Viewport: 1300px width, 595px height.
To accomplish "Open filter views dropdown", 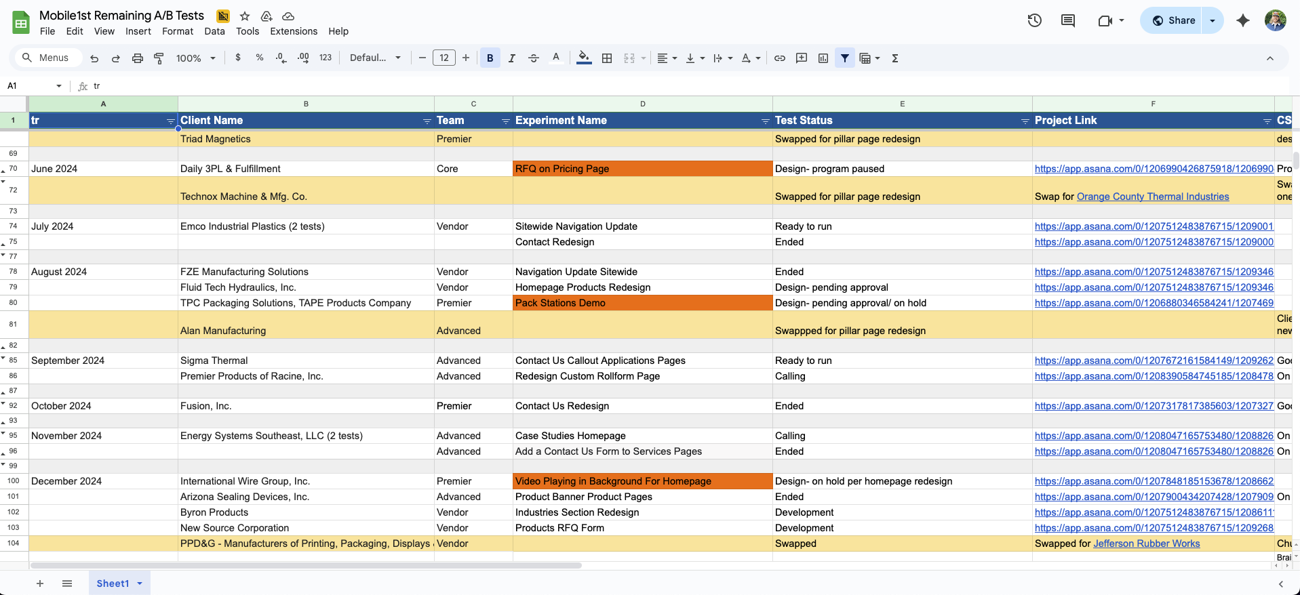I will pos(869,58).
